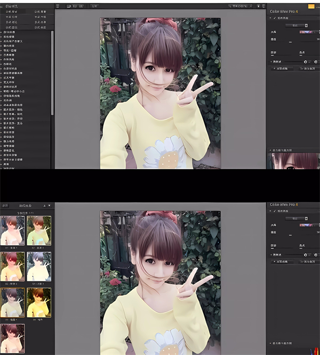The width and height of the screenshot is (320, 355).
Task: Open the color set swatch strip in the lower window's right panel
Action: coord(309,225)
